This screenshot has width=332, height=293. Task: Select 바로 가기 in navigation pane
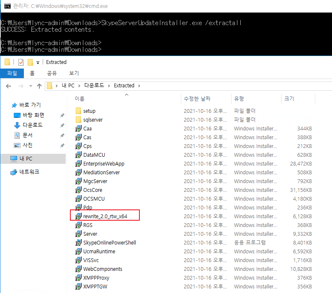[x=30, y=105]
